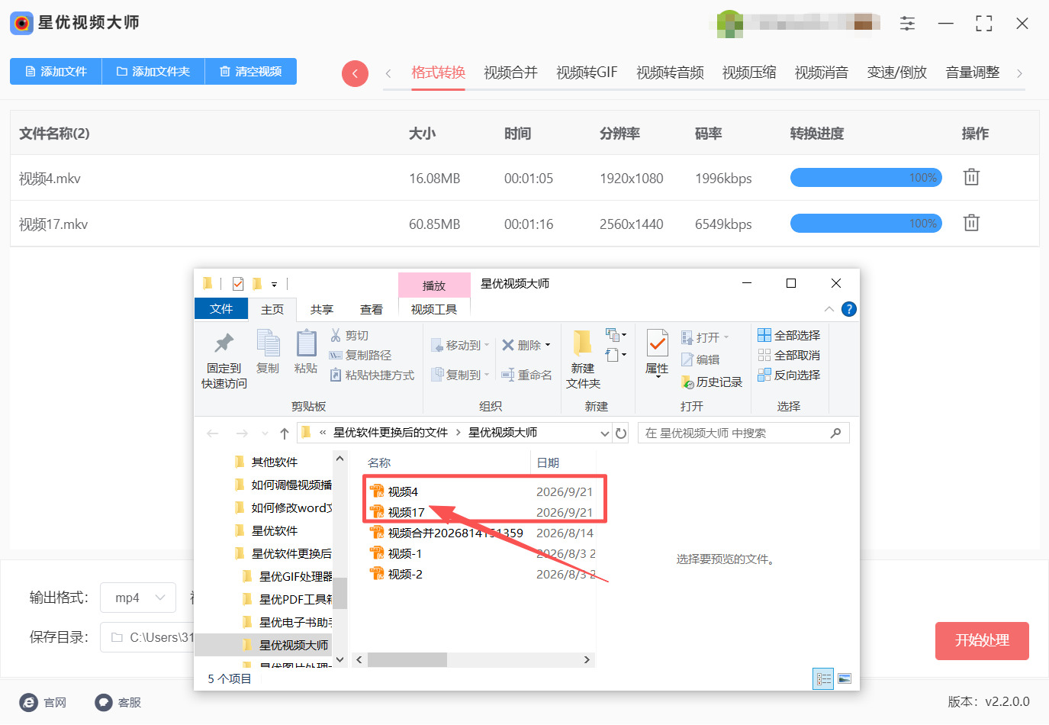1049x725 pixels.
Task: Click the Explorer horizontal scrollbar thumb
Action: pos(407,659)
